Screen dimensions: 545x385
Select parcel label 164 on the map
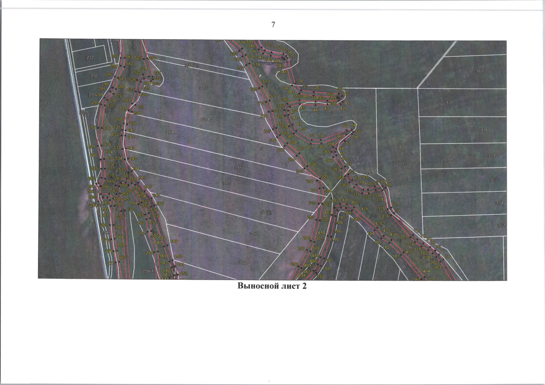coord(170,132)
